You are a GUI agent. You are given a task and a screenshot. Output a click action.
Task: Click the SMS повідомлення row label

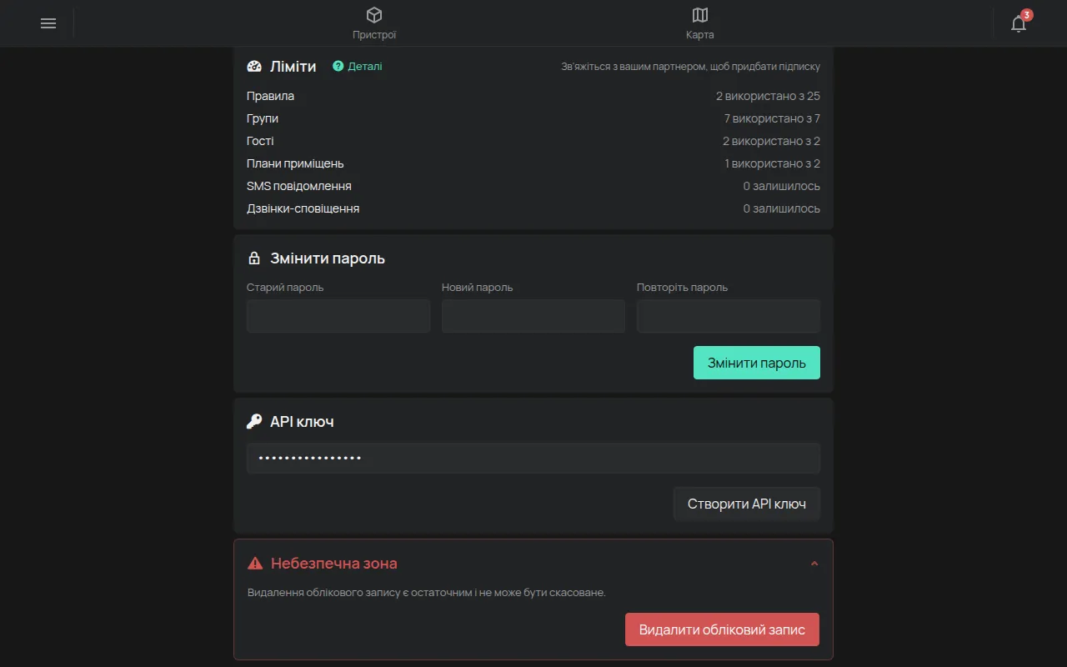[299, 186]
